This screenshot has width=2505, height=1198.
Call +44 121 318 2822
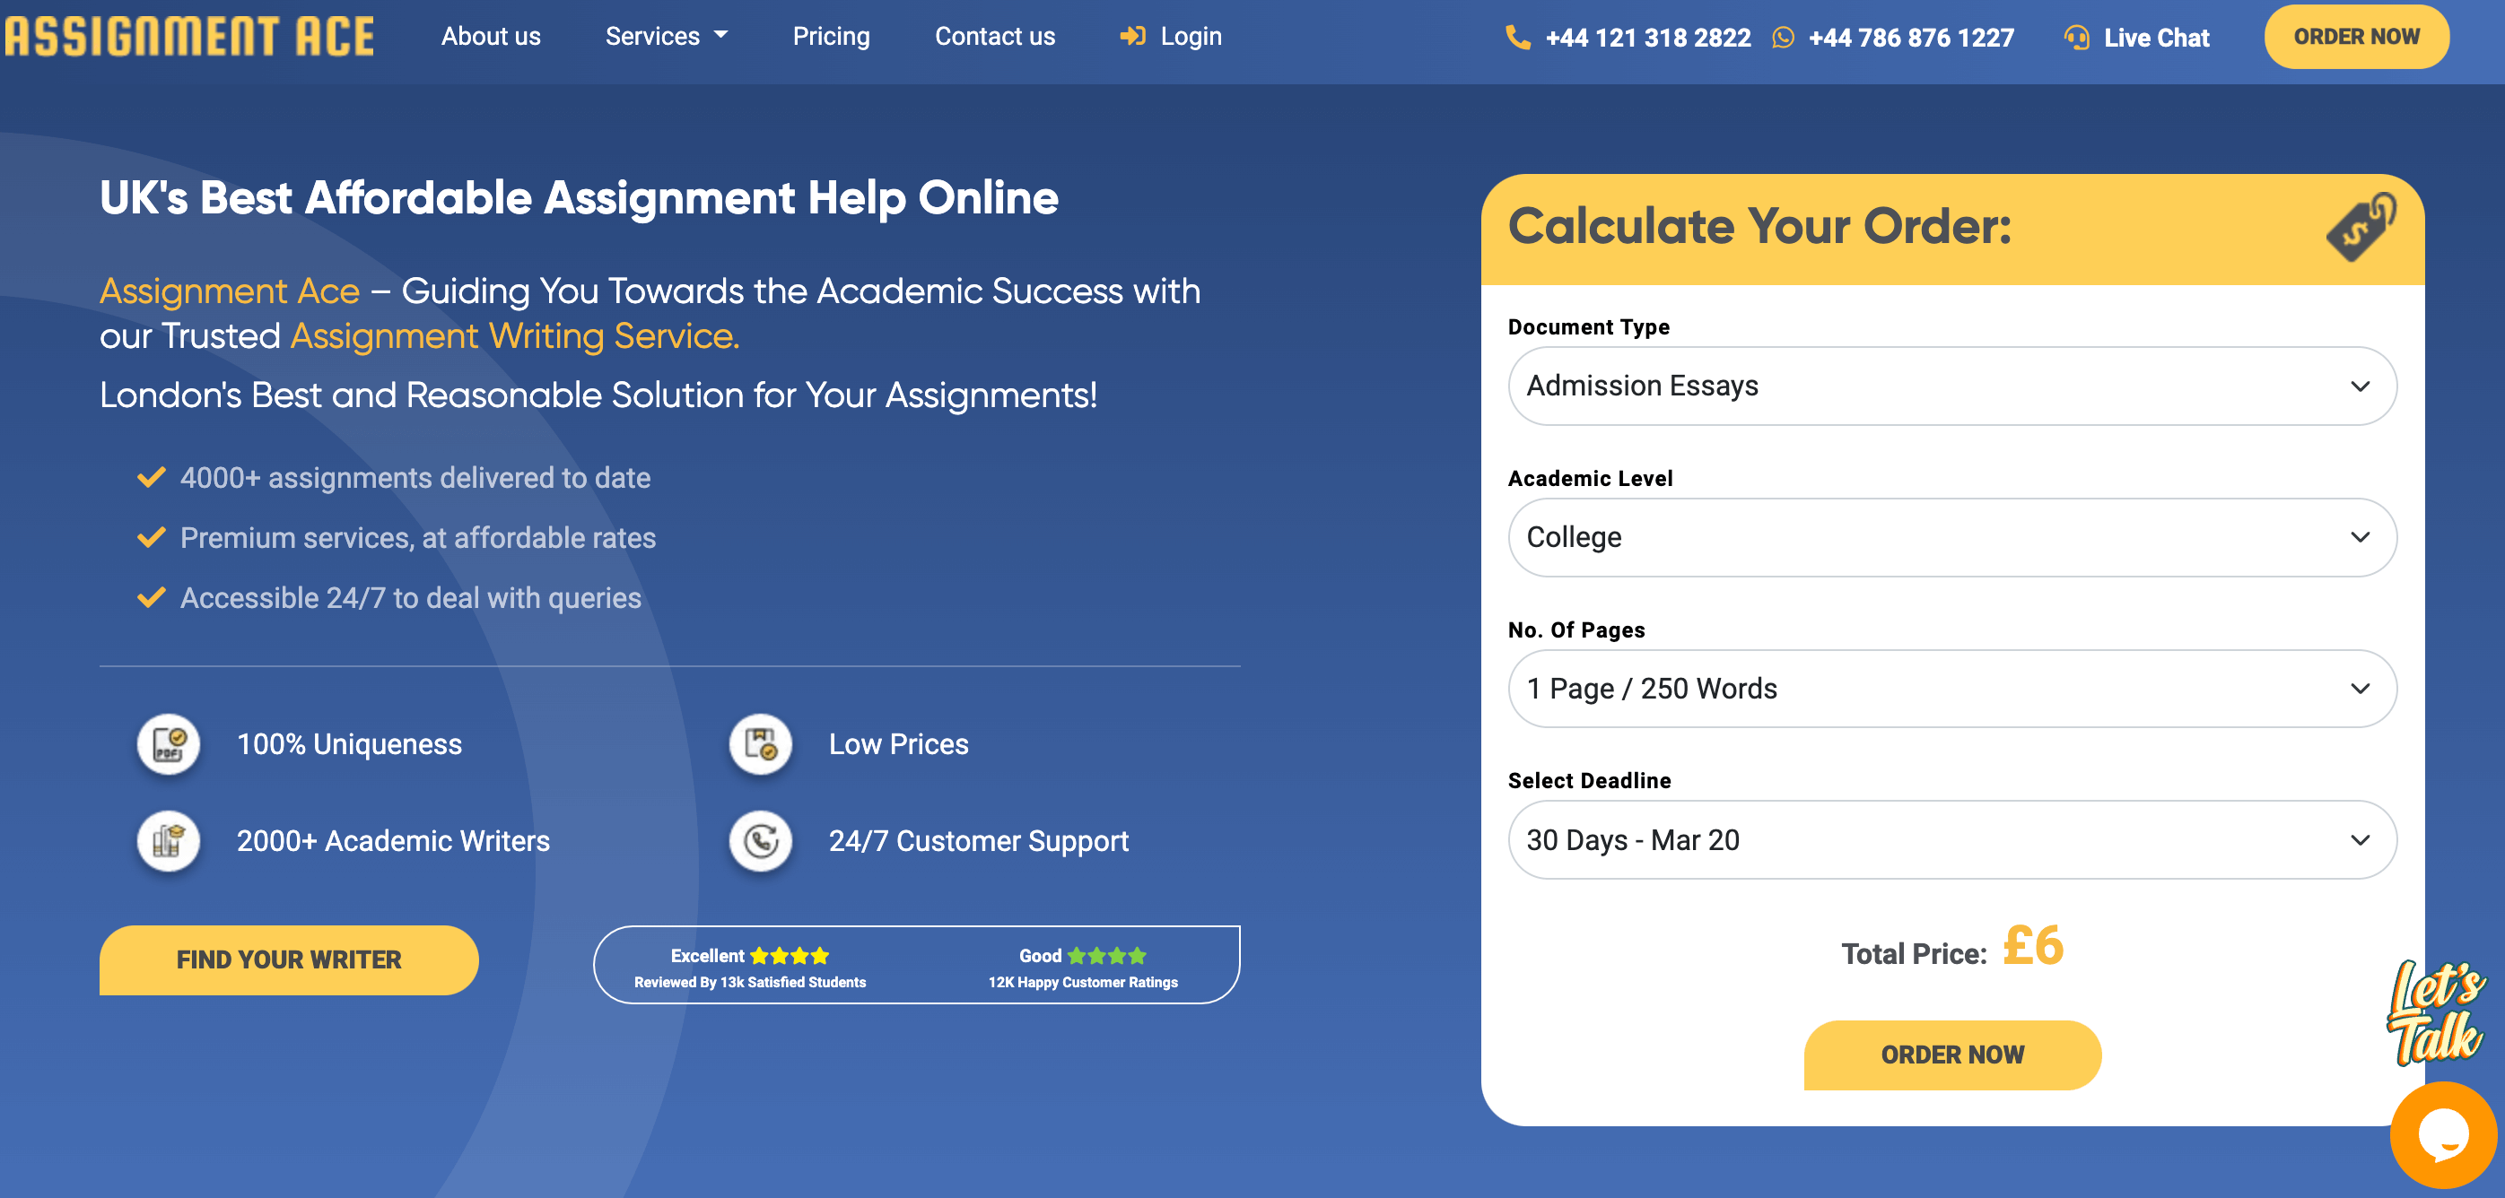point(1647,38)
